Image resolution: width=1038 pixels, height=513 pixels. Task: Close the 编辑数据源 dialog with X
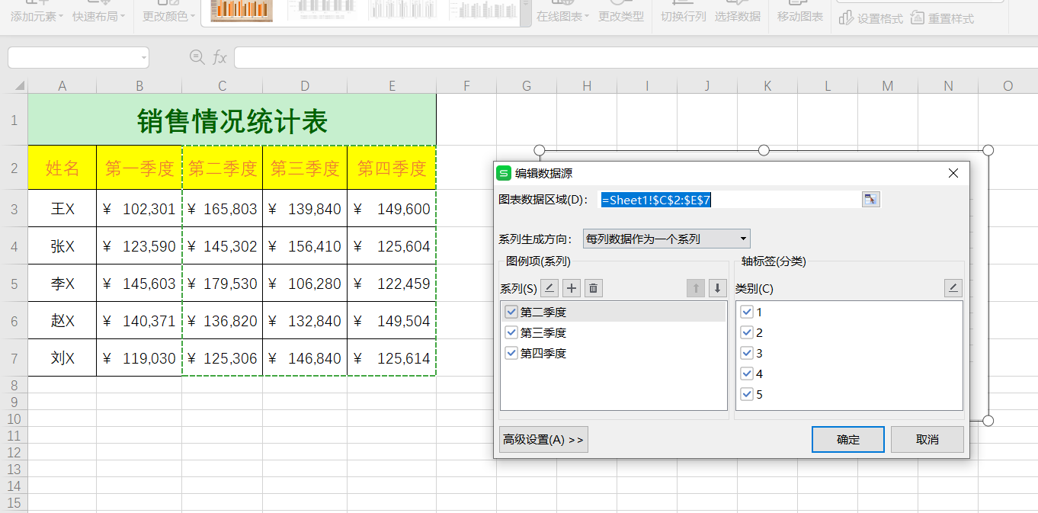[x=953, y=173]
